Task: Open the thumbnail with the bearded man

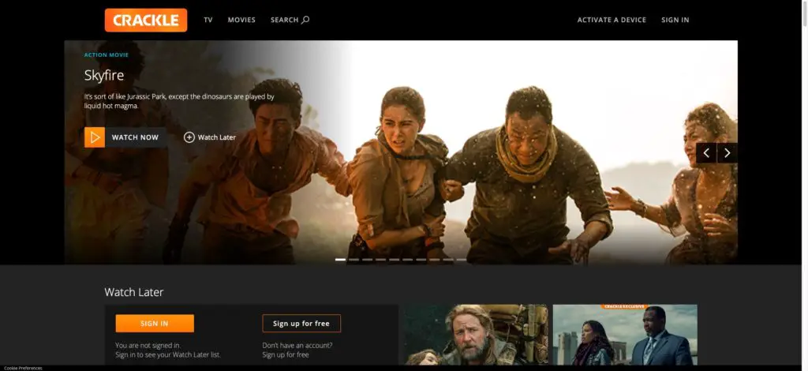Action: pyautogui.click(x=476, y=335)
